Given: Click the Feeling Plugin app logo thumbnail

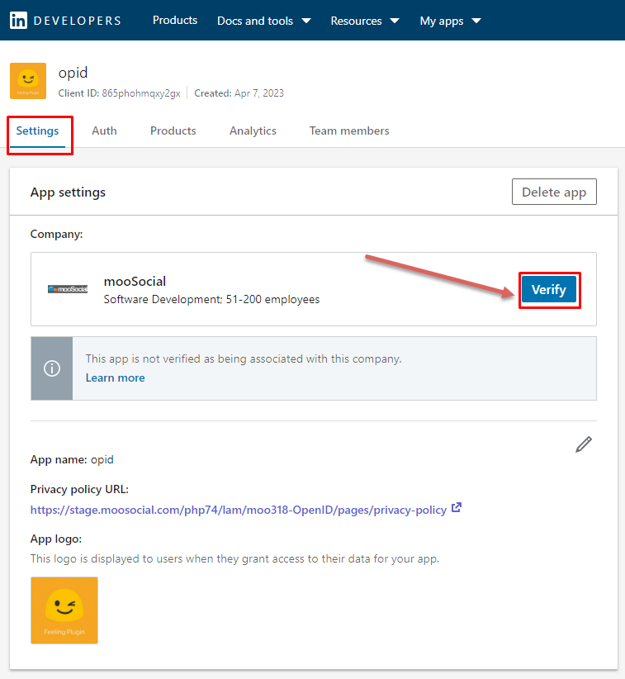Looking at the screenshot, I should [64, 610].
